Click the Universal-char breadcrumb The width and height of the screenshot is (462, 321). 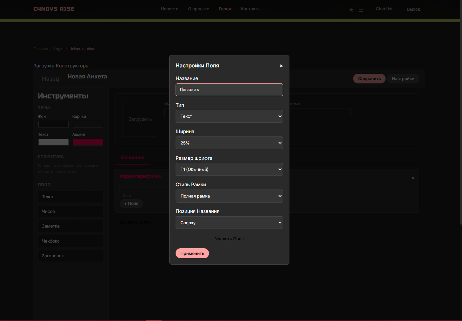(x=82, y=49)
